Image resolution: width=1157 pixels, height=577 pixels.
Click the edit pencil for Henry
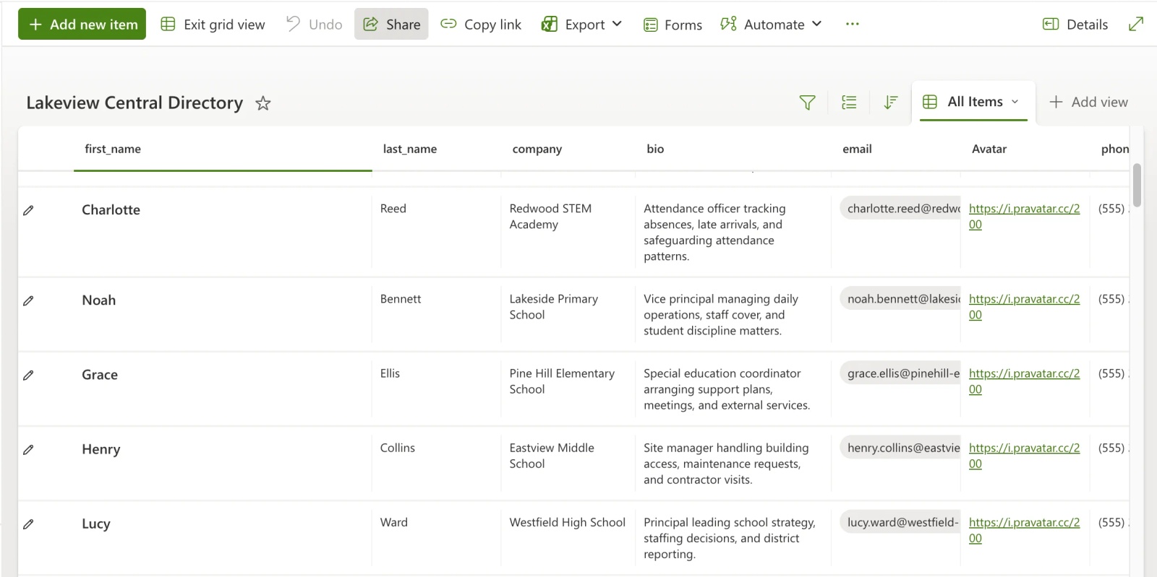click(x=28, y=449)
